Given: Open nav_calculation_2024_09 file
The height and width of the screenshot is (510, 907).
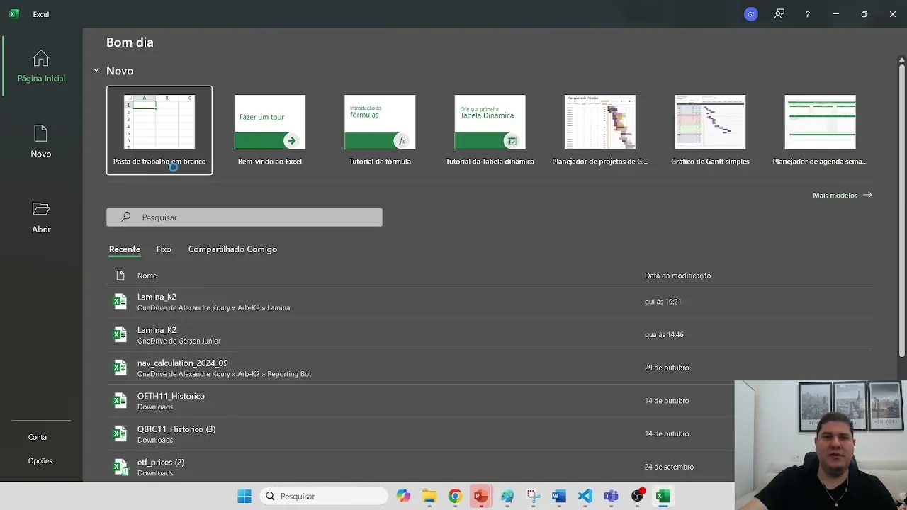Looking at the screenshot, I should [490, 368].
